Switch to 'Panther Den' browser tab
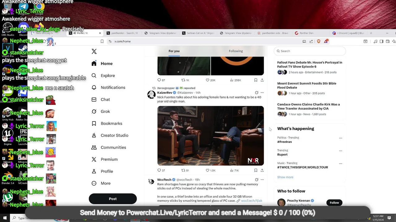Screen dimensions: 396x222 (310, 33)
